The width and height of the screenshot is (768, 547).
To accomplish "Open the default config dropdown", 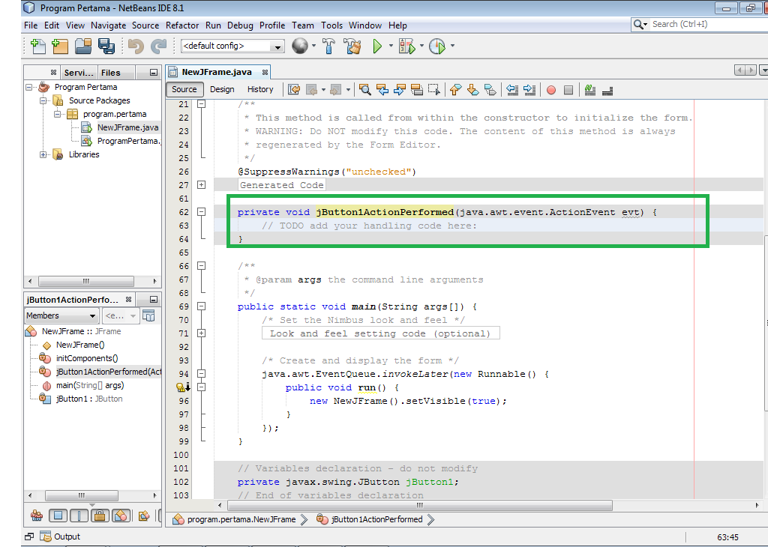I will (276, 46).
